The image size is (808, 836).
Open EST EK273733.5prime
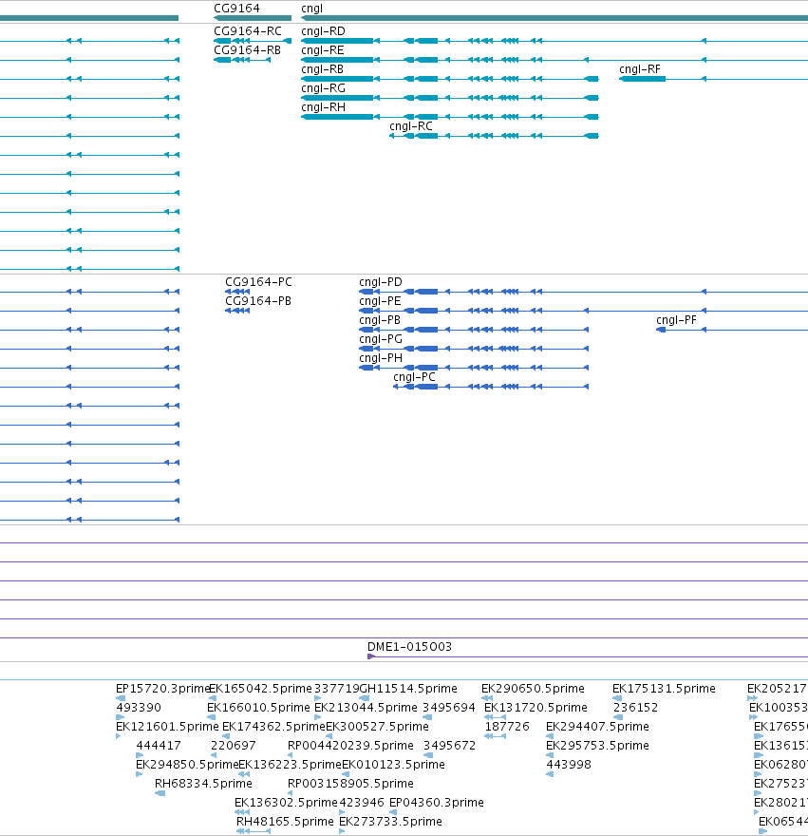pos(390,821)
